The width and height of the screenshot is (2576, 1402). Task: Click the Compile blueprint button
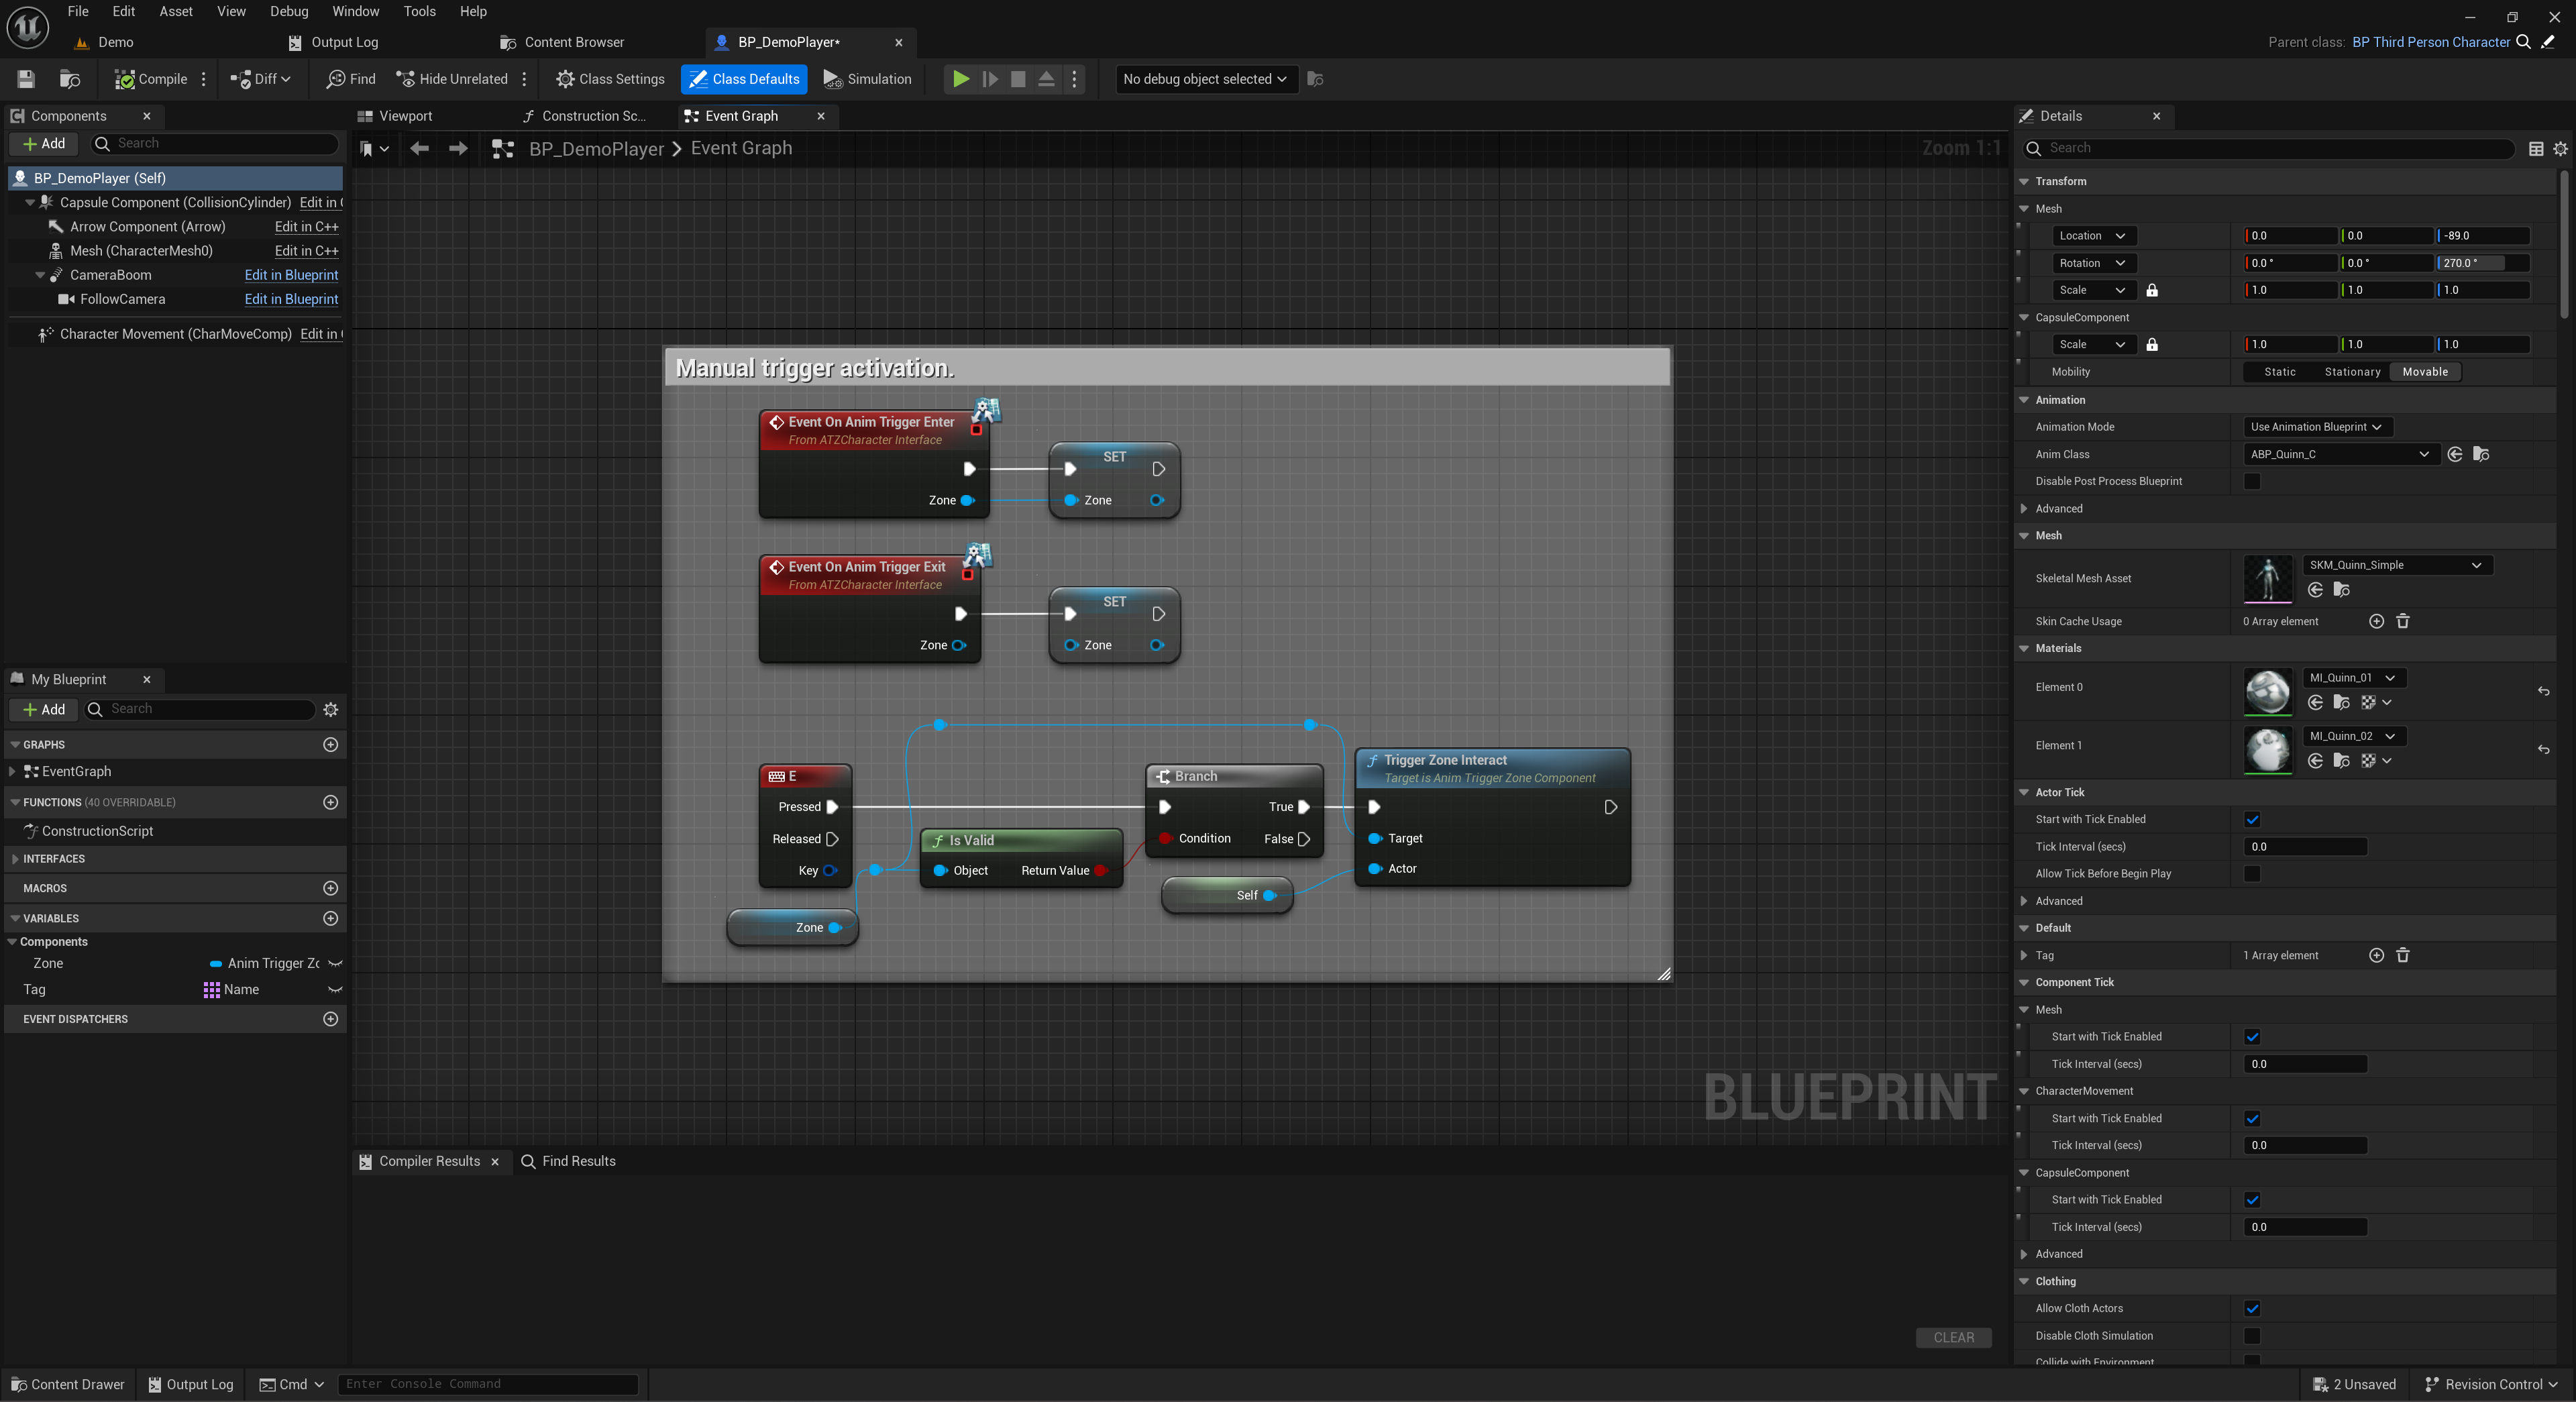(x=151, y=79)
